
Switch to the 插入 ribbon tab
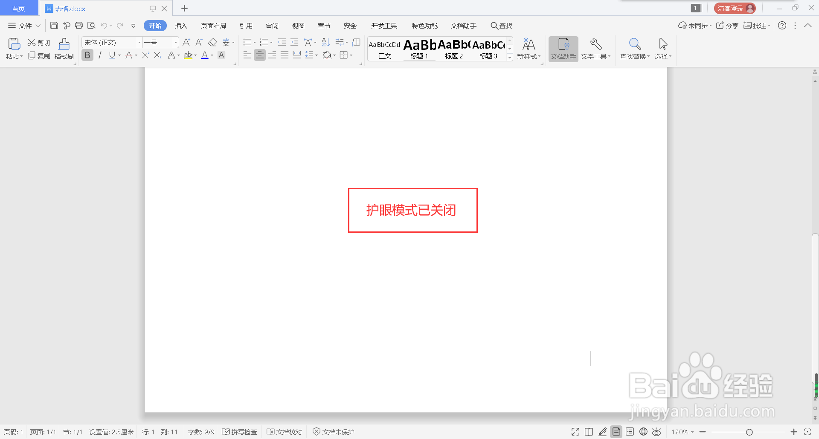[180, 25]
